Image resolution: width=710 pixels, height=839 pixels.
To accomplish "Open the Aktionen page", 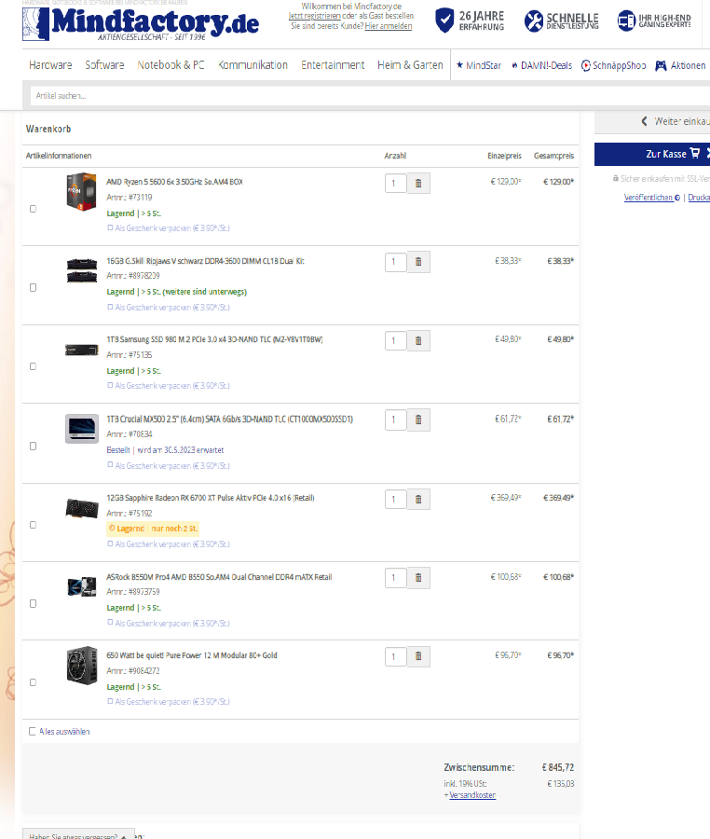I will tap(680, 65).
